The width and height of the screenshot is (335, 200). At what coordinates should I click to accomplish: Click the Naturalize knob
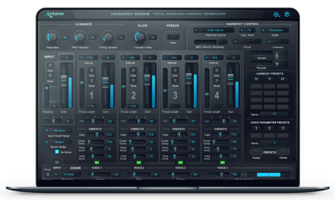pos(52,37)
